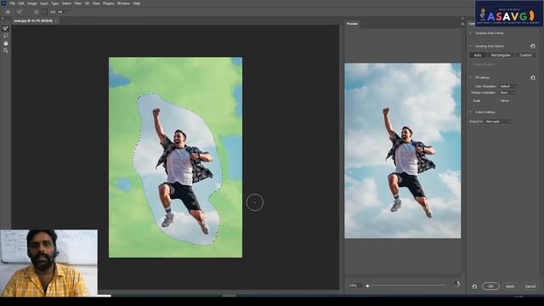The height and width of the screenshot is (306, 544).
Task: Close the document tab
Action: click(56, 20)
